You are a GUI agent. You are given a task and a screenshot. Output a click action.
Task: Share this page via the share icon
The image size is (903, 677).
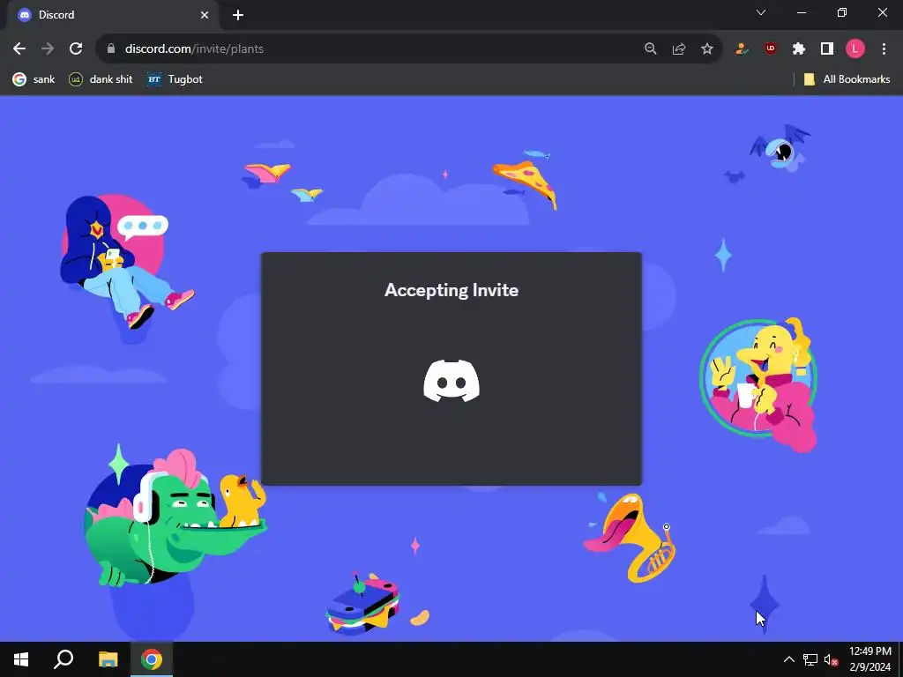679,49
